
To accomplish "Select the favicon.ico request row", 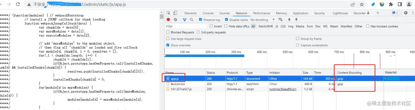I will pos(290,84).
